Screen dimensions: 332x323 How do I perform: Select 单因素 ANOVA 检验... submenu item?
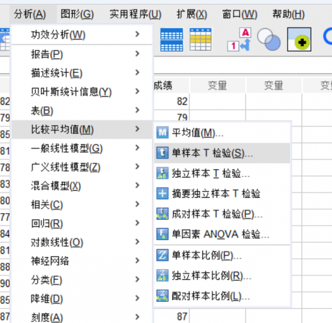pyautogui.click(x=222, y=234)
